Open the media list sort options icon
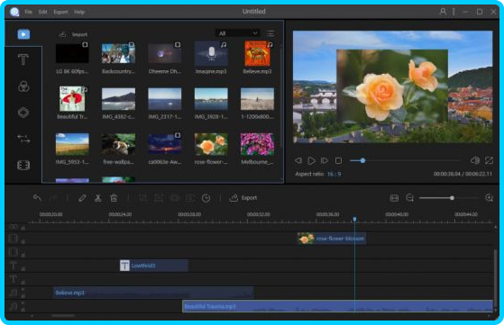The image size is (504, 325). click(270, 33)
